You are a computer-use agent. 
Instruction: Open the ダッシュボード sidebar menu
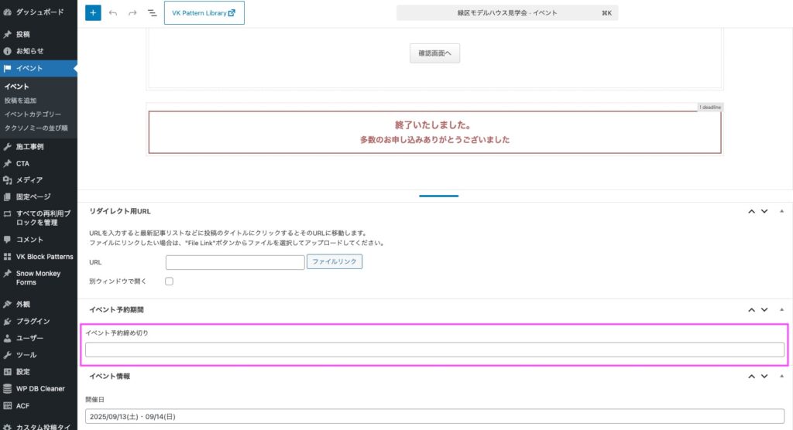pos(39,12)
